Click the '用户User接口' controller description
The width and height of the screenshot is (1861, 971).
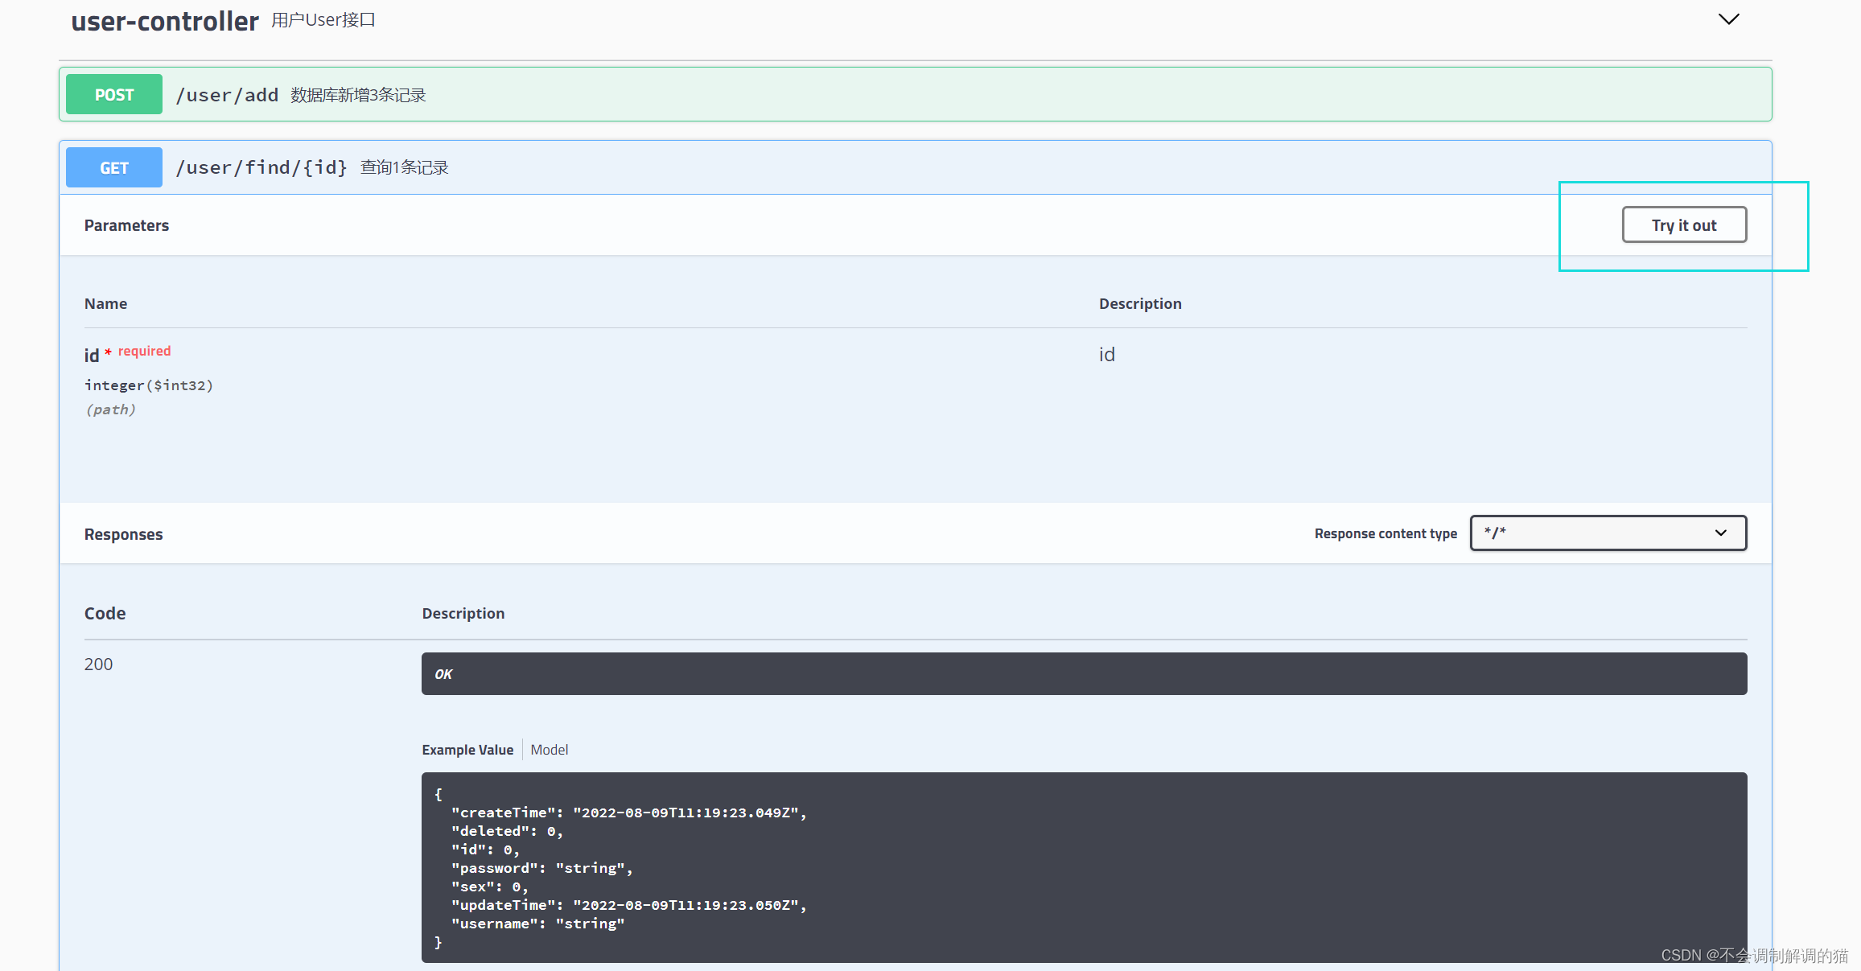pos(323,20)
